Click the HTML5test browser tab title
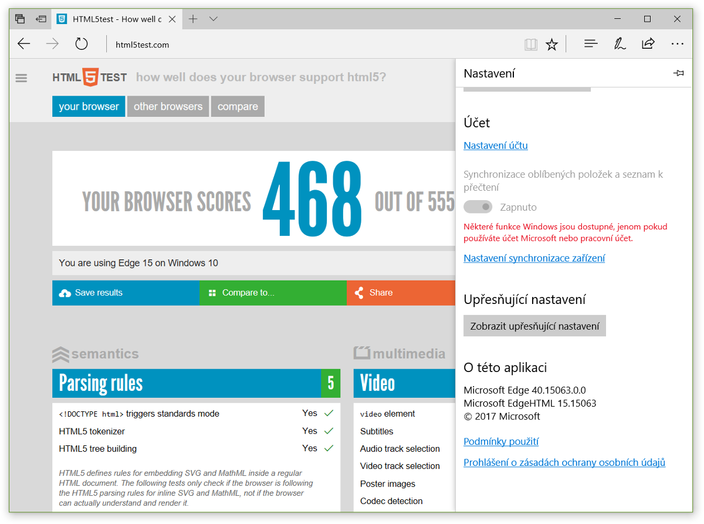 [117, 19]
